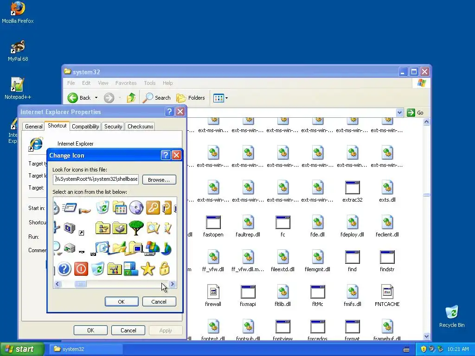
Task: Expand the Back history dropdown arrow
Action: point(96,98)
